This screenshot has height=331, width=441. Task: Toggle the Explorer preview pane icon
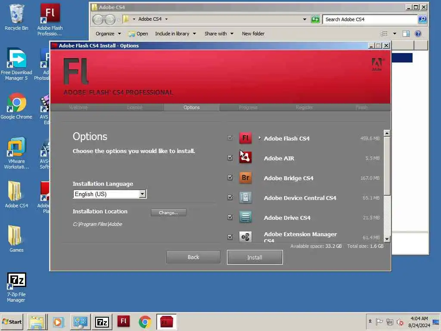pos(406,34)
